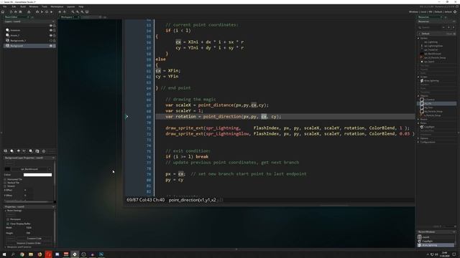The width and height of the screenshot is (460, 258).
Task: Toggle visibility of the Assets_1 layer
Action: point(51,35)
